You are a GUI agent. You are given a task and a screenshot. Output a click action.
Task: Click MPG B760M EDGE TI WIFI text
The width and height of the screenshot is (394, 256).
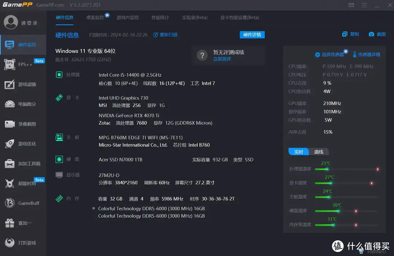point(140,137)
